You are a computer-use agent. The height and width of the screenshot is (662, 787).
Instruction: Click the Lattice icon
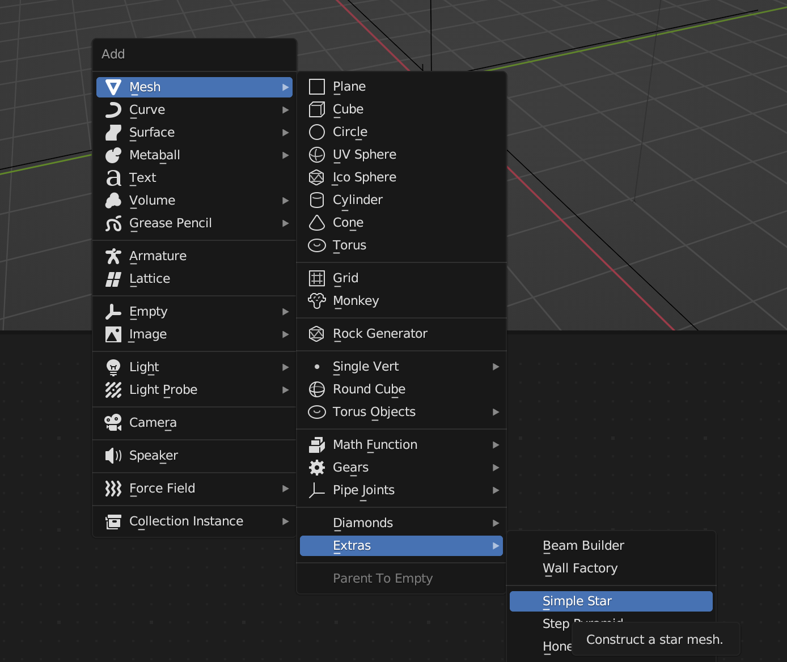[x=113, y=279]
